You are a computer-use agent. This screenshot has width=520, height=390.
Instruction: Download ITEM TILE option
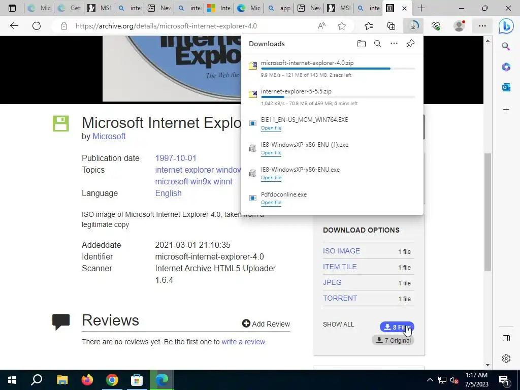(340, 267)
